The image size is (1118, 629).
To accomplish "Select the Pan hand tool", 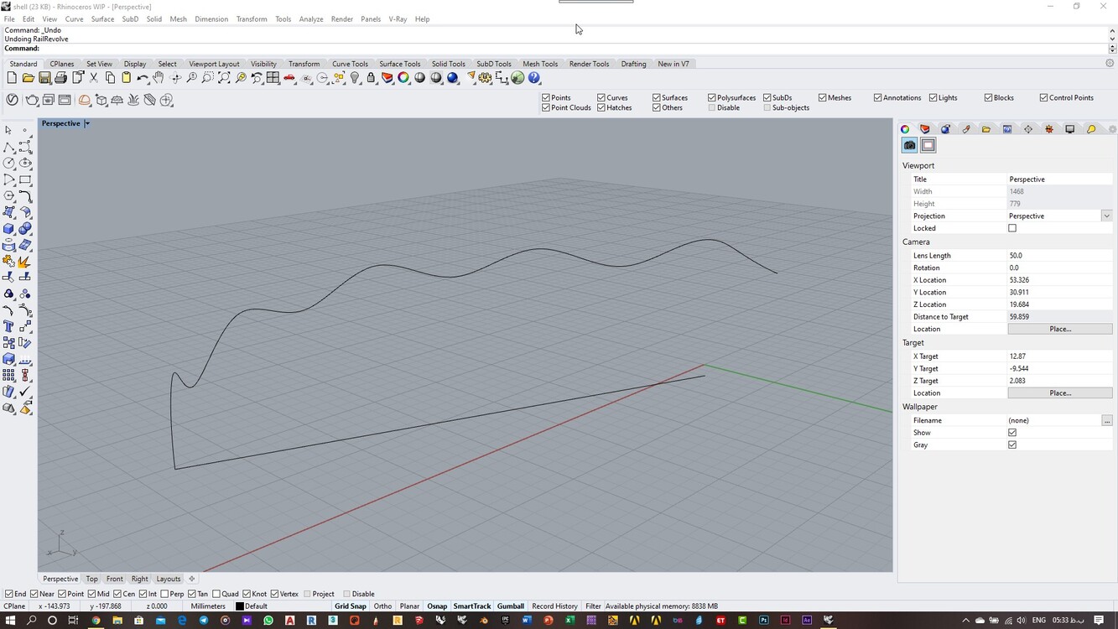I will 159,78.
